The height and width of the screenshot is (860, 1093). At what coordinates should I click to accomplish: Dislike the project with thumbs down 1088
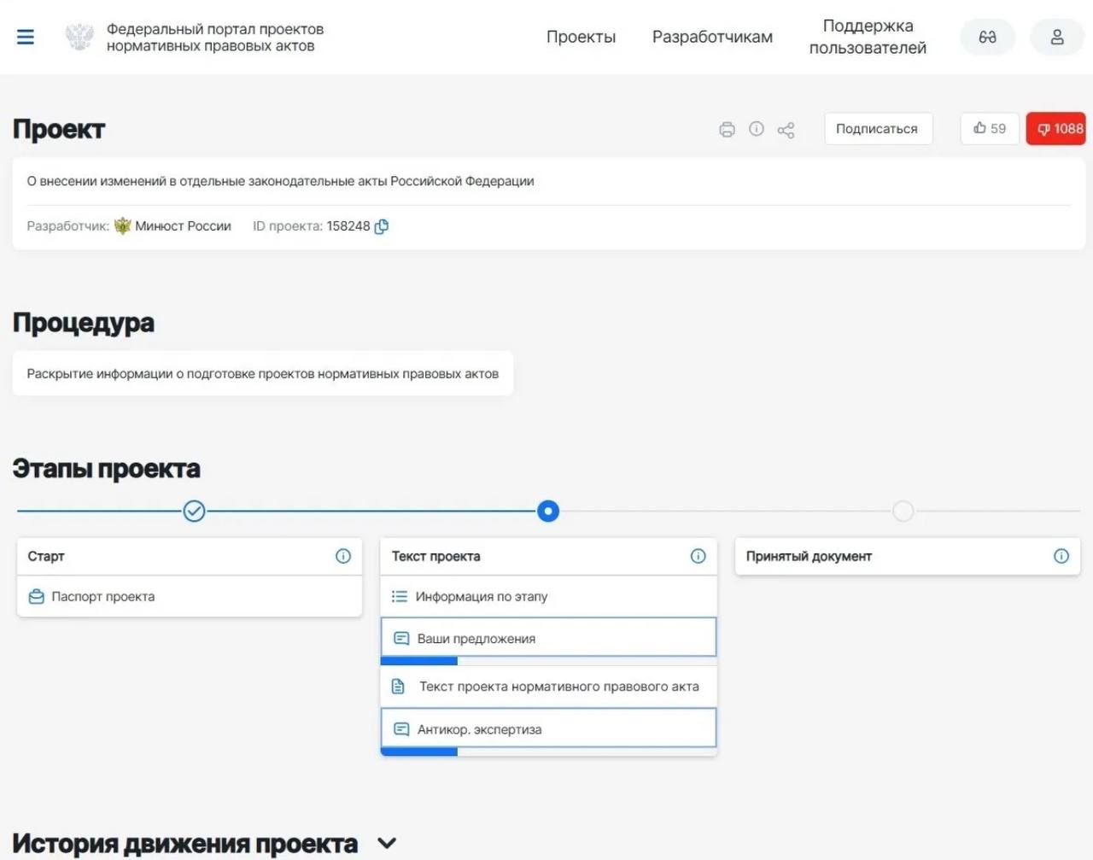pos(1056,129)
